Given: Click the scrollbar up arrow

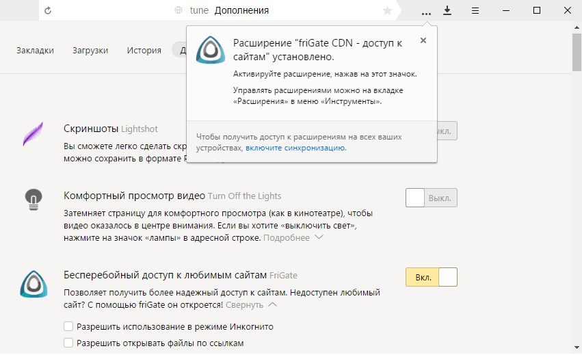Looking at the screenshot, I should (x=577, y=27).
